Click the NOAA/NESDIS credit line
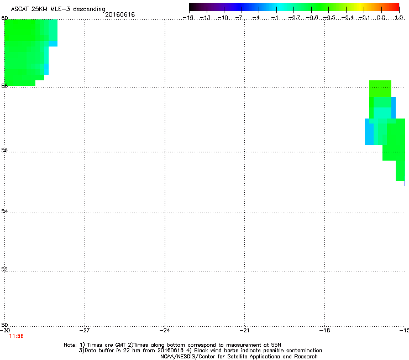Screen dimensions: 409x360 coord(239,356)
